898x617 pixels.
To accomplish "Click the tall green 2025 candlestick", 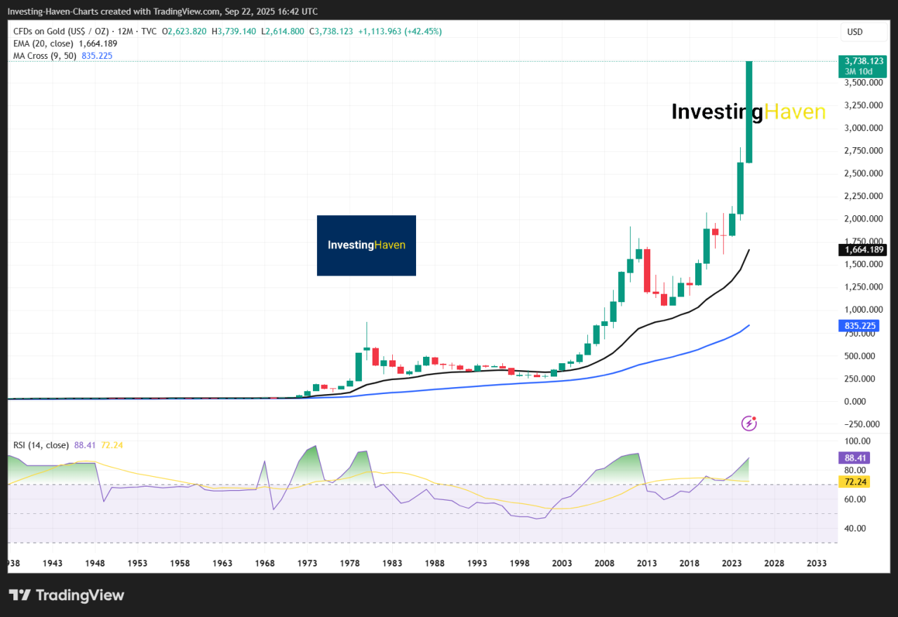I will (x=749, y=112).
